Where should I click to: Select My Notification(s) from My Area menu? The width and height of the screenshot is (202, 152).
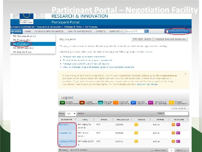(24, 48)
